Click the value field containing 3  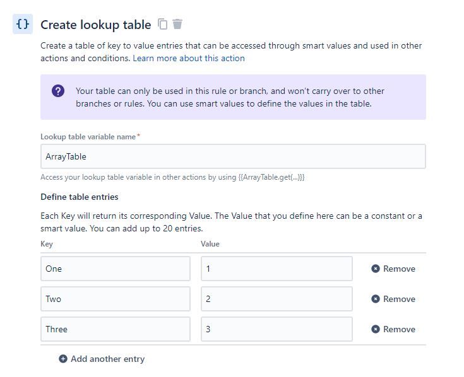point(277,329)
